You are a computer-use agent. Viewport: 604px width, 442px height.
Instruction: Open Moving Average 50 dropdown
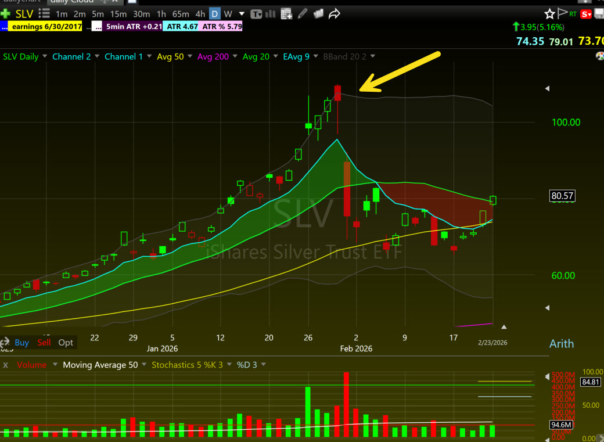click(x=144, y=365)
